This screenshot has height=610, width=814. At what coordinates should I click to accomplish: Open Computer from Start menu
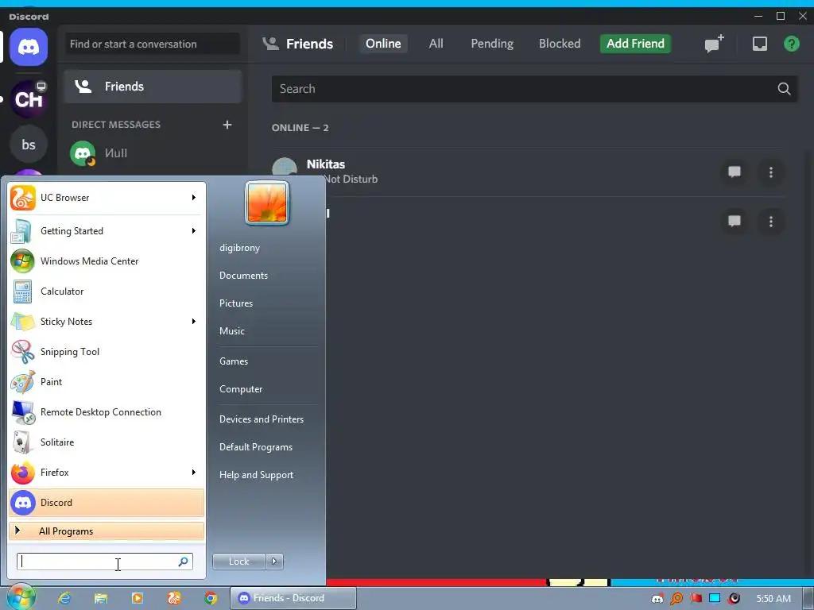241,389
